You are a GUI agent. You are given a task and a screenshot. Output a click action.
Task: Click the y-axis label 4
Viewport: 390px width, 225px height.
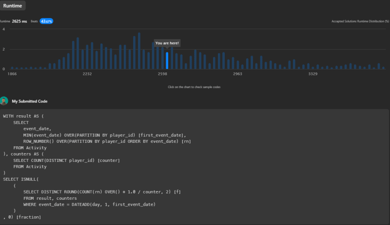point(4,29)
